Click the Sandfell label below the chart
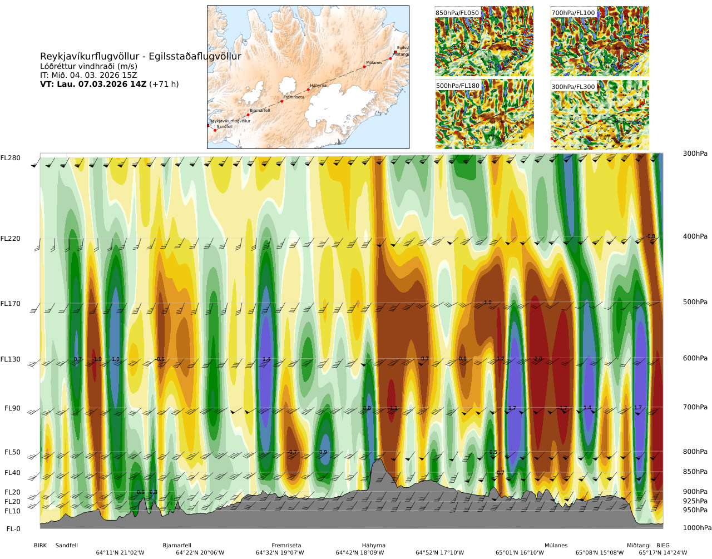The height and width of the screenshot is (559, 712). point(67,546)
